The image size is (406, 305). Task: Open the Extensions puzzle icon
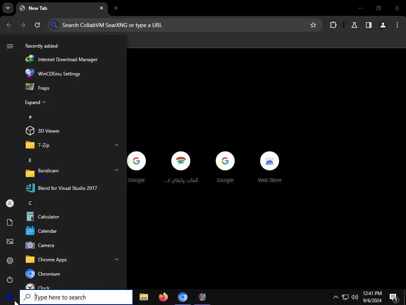tap(333, 25)
